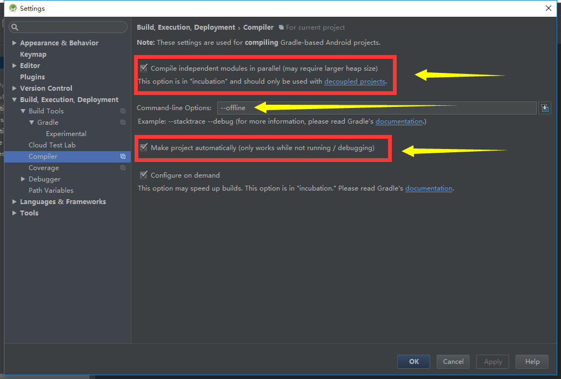Select the Compiler settings item
561x379 pixels.
(x=67, y=156)
